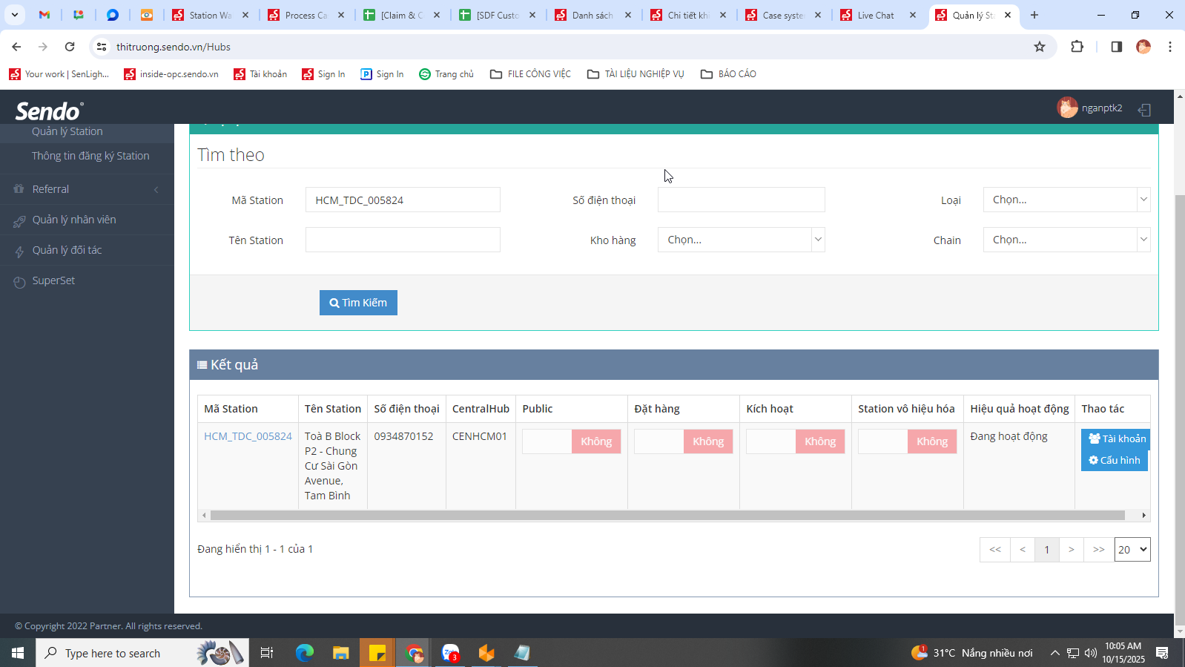
Task: Open the Zalo taskbar app with badge
Action: pos(450,653)
